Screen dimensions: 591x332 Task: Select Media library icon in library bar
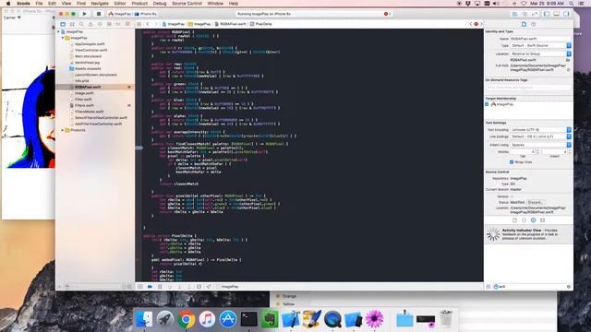543,220
